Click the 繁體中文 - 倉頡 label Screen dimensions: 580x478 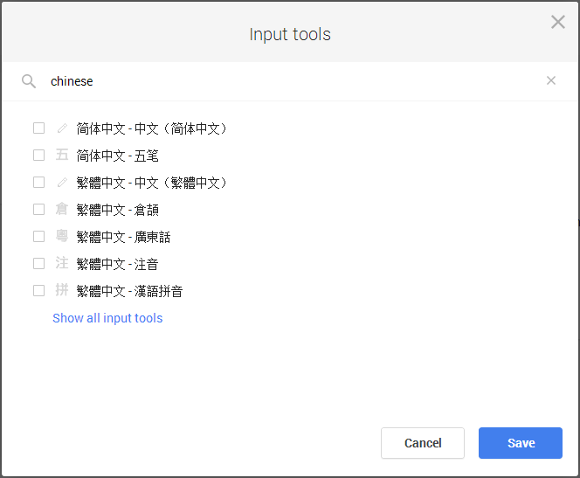point(118,210)
